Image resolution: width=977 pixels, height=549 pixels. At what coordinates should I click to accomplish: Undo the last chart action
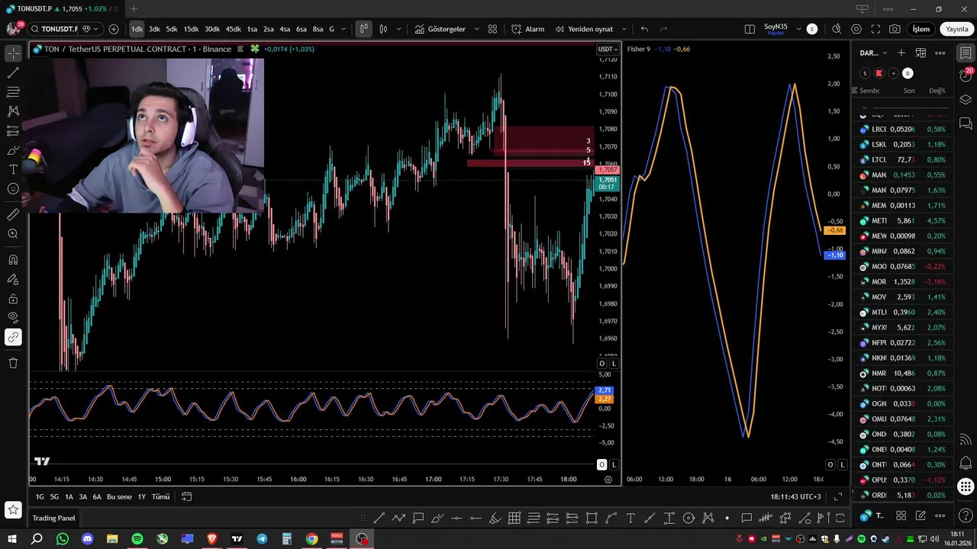[x=644, y=29]
